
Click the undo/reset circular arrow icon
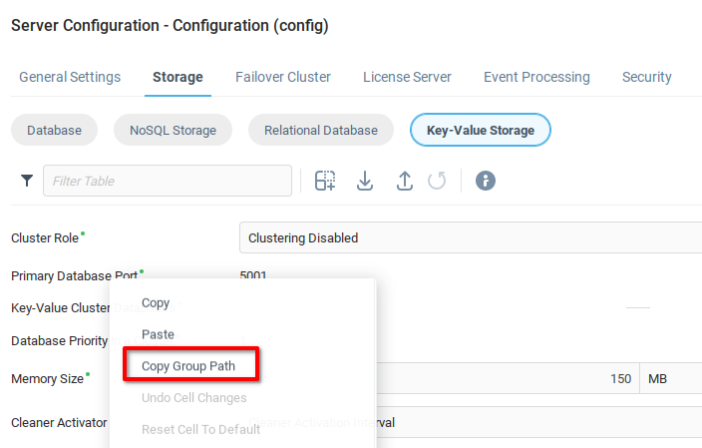[436, 181]
